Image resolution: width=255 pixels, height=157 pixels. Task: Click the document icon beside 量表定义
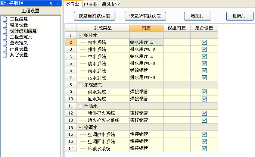coord(5,43)
